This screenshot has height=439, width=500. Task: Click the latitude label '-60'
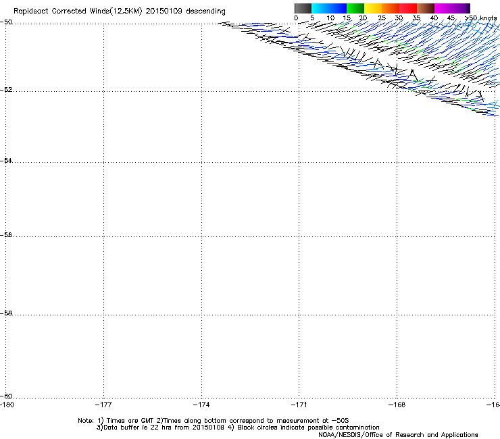point(6,396)
